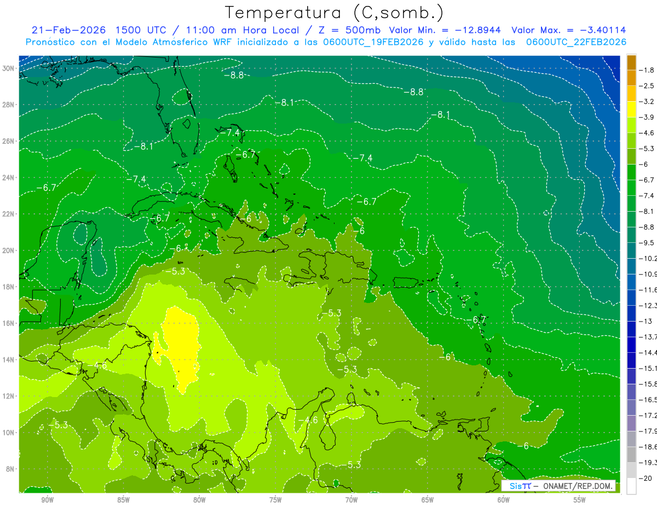Click the valid-until time '0600UTC_22FEB2026'

tap(576, 42)
